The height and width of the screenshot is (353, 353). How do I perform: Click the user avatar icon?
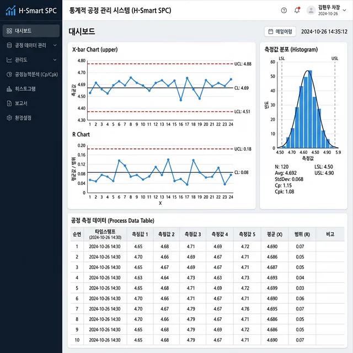[311, 10]
